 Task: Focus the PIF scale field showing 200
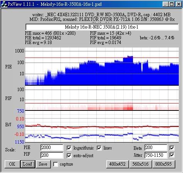52,155
